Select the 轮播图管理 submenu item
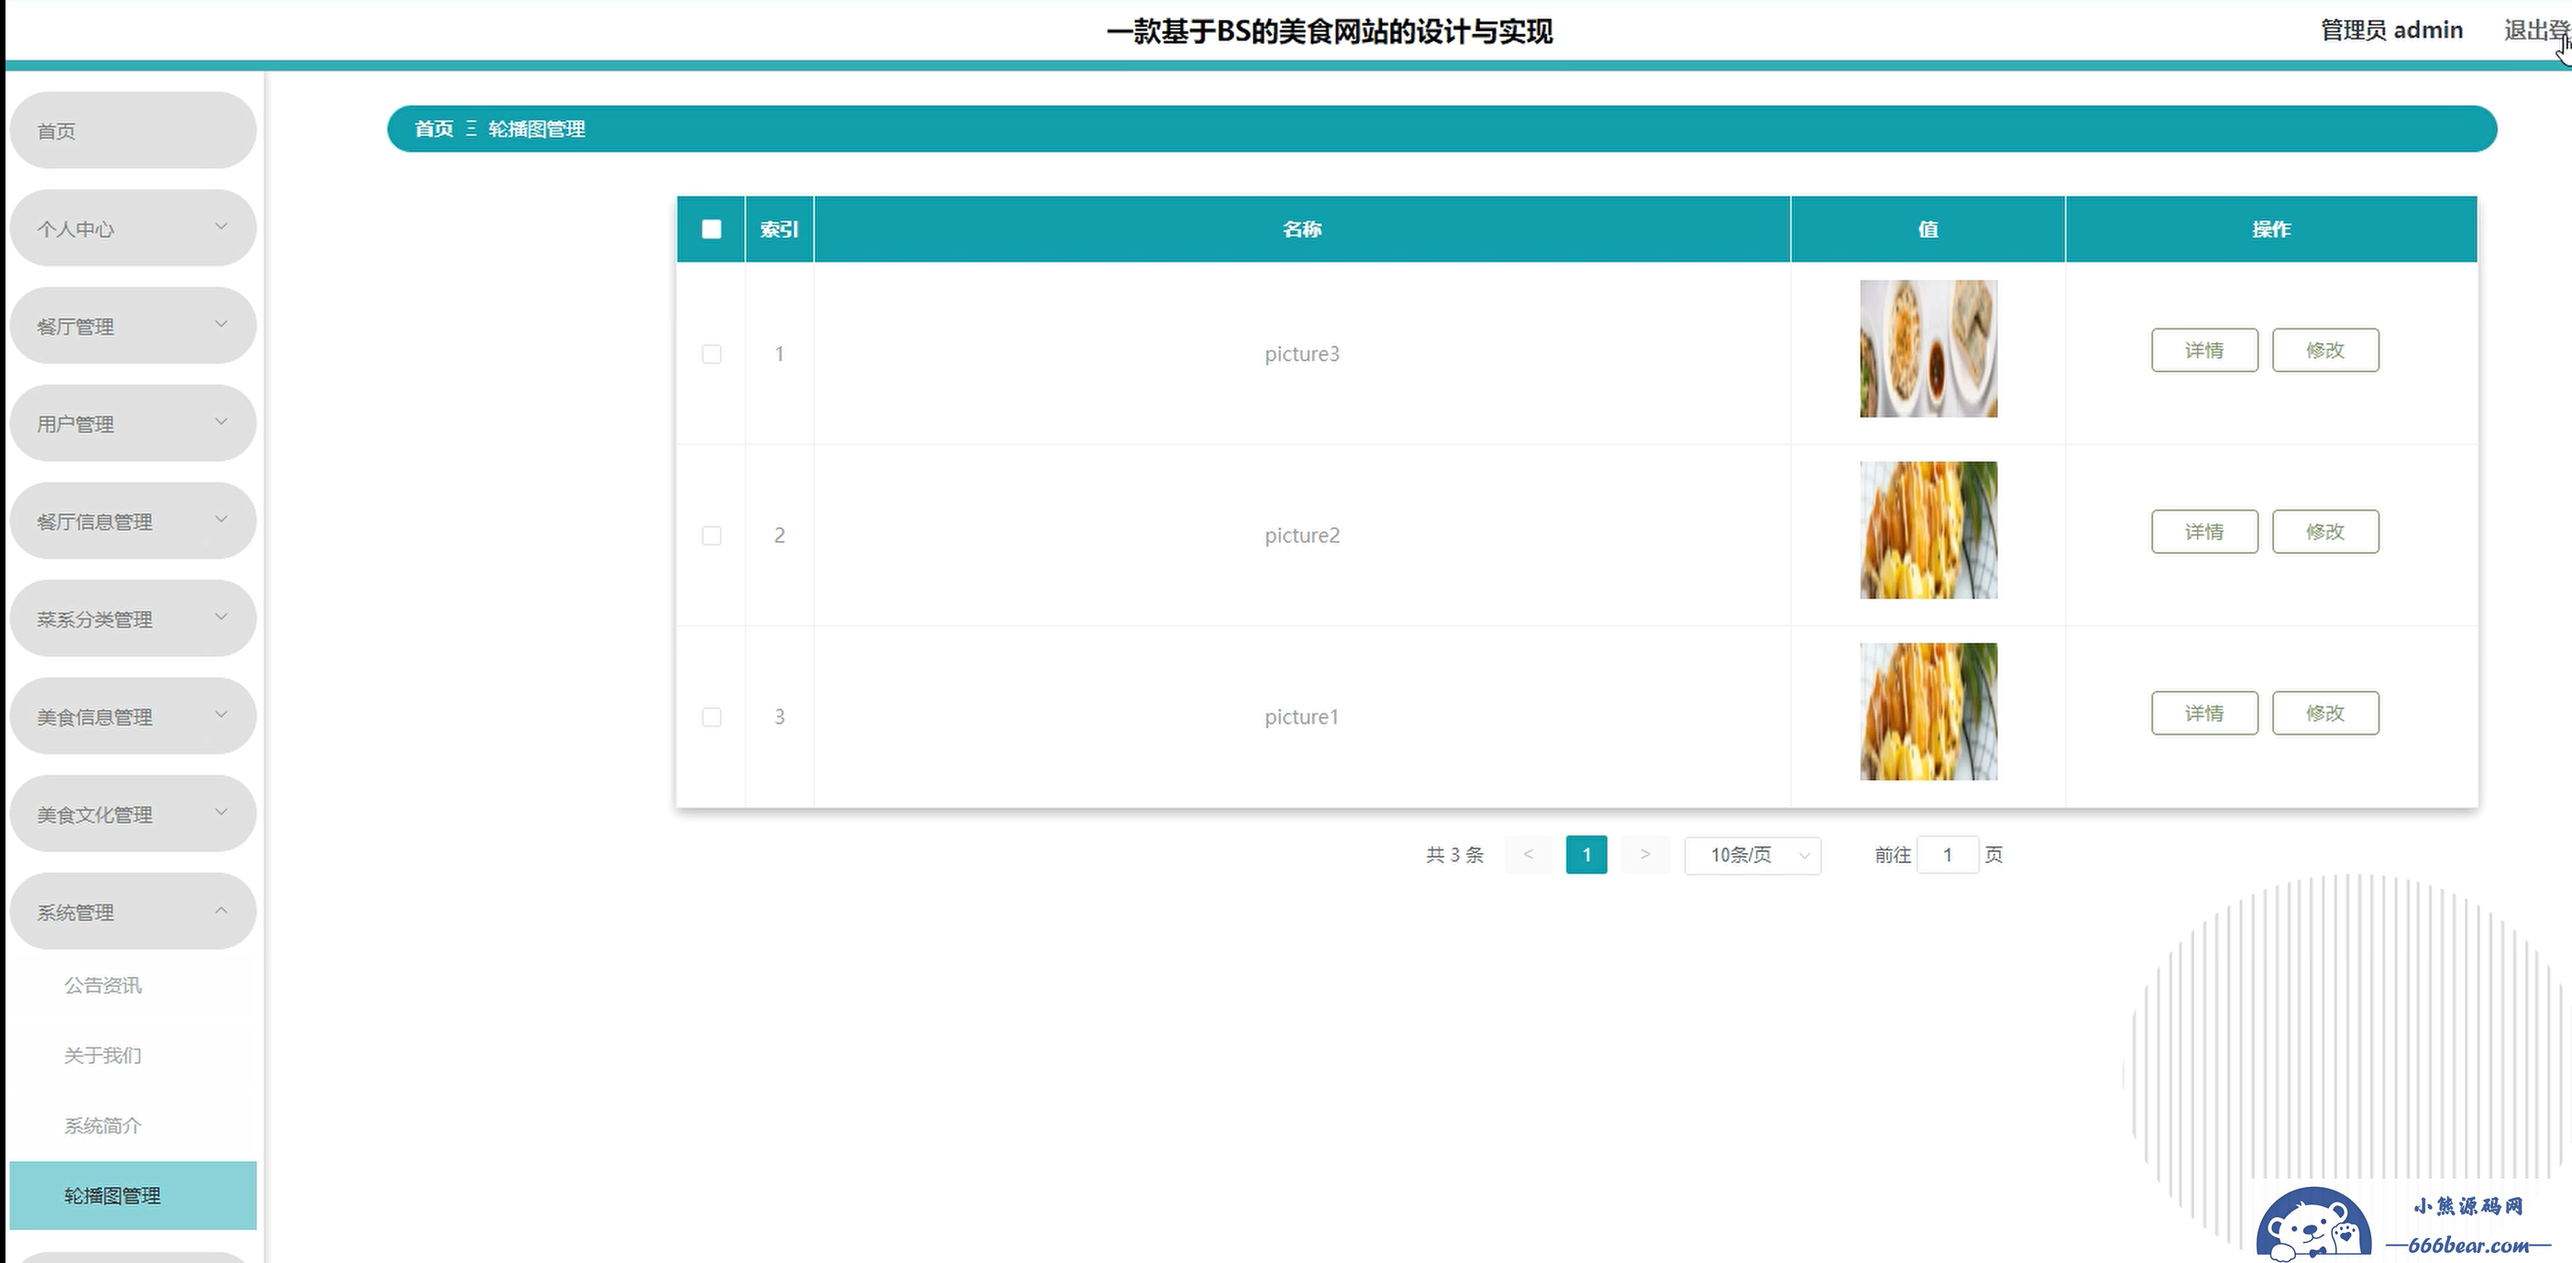This screenshot has height=1263, width=2572. point(133,1195)
